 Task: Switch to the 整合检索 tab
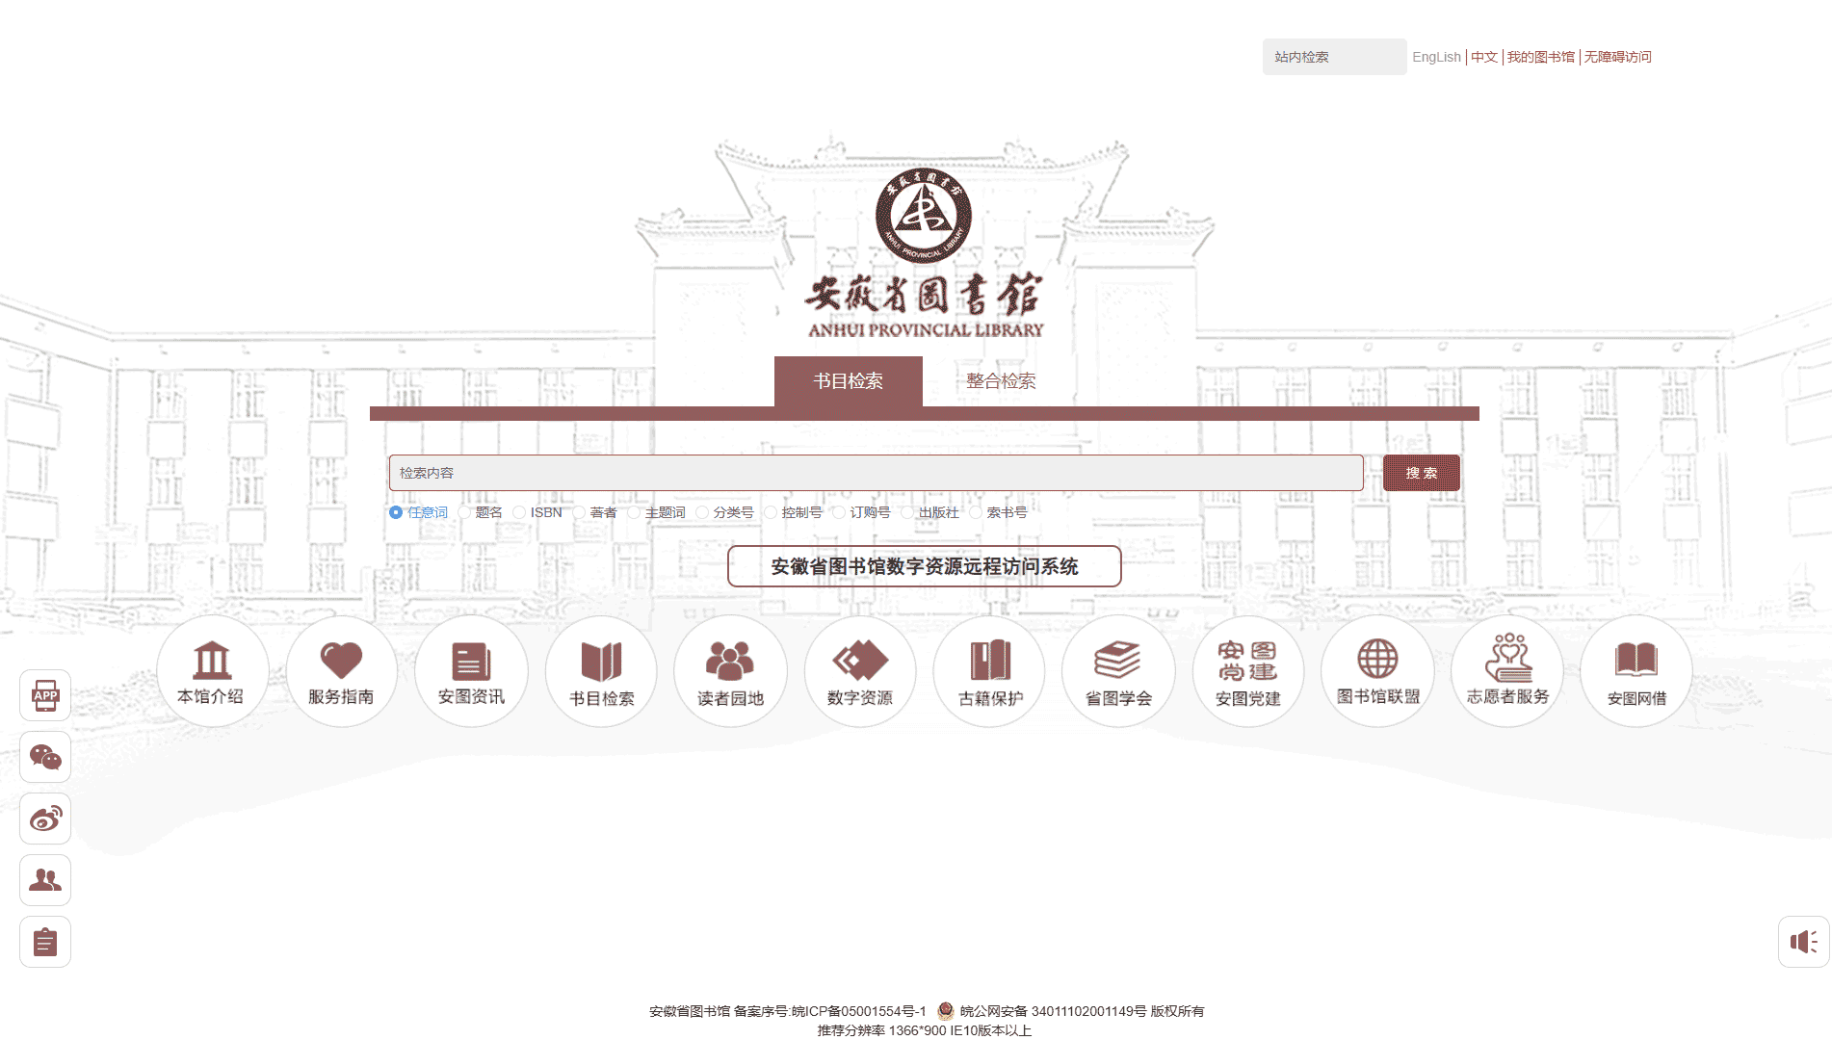click(x=1001, y=381)
